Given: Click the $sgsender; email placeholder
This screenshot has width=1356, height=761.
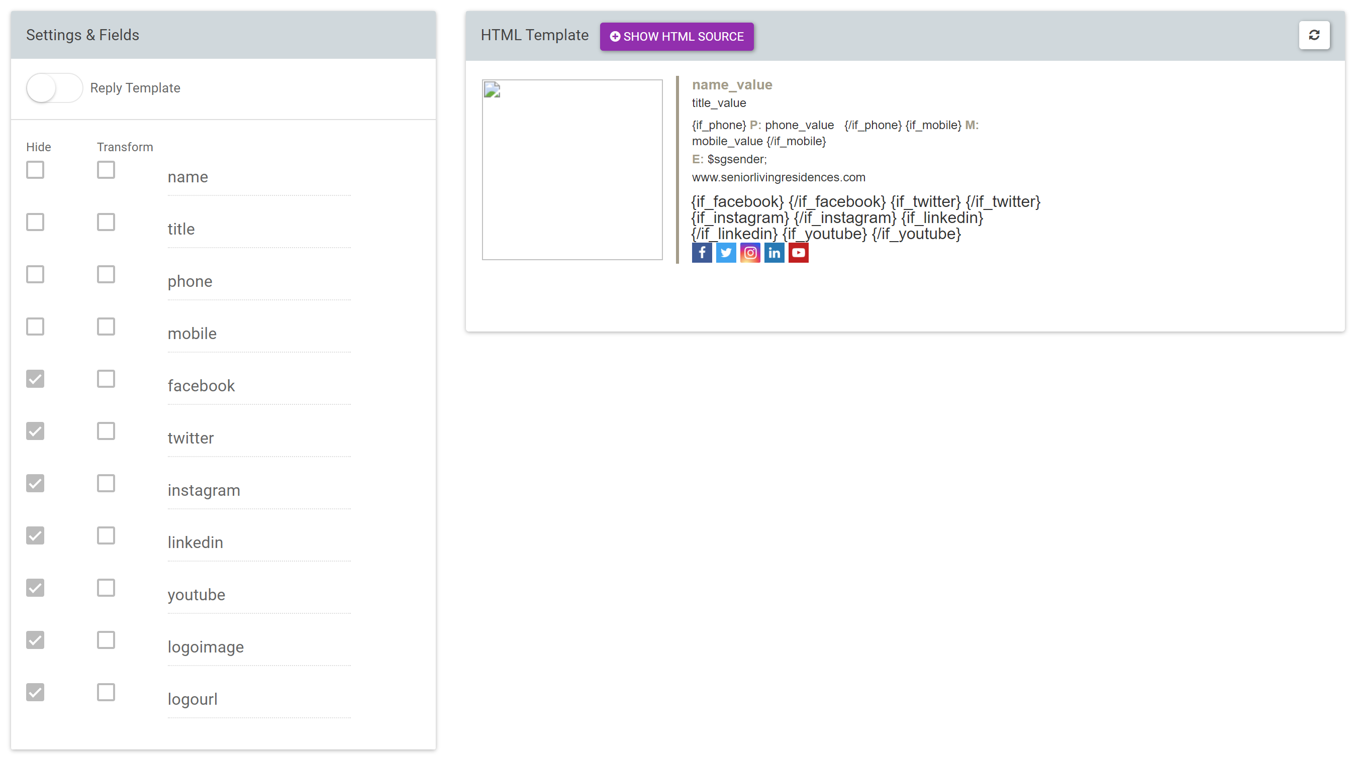Looking at the screenshot, I should click(737, 159).
